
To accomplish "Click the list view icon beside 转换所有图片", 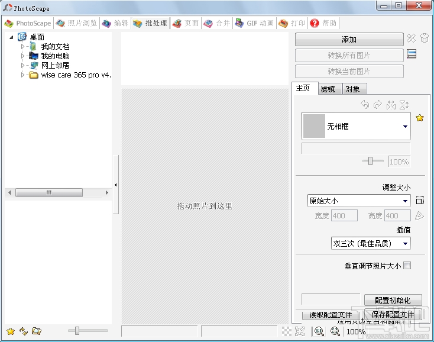I will click(412, 54).
